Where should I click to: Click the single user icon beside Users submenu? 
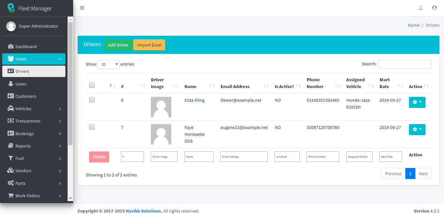[11, 84]
